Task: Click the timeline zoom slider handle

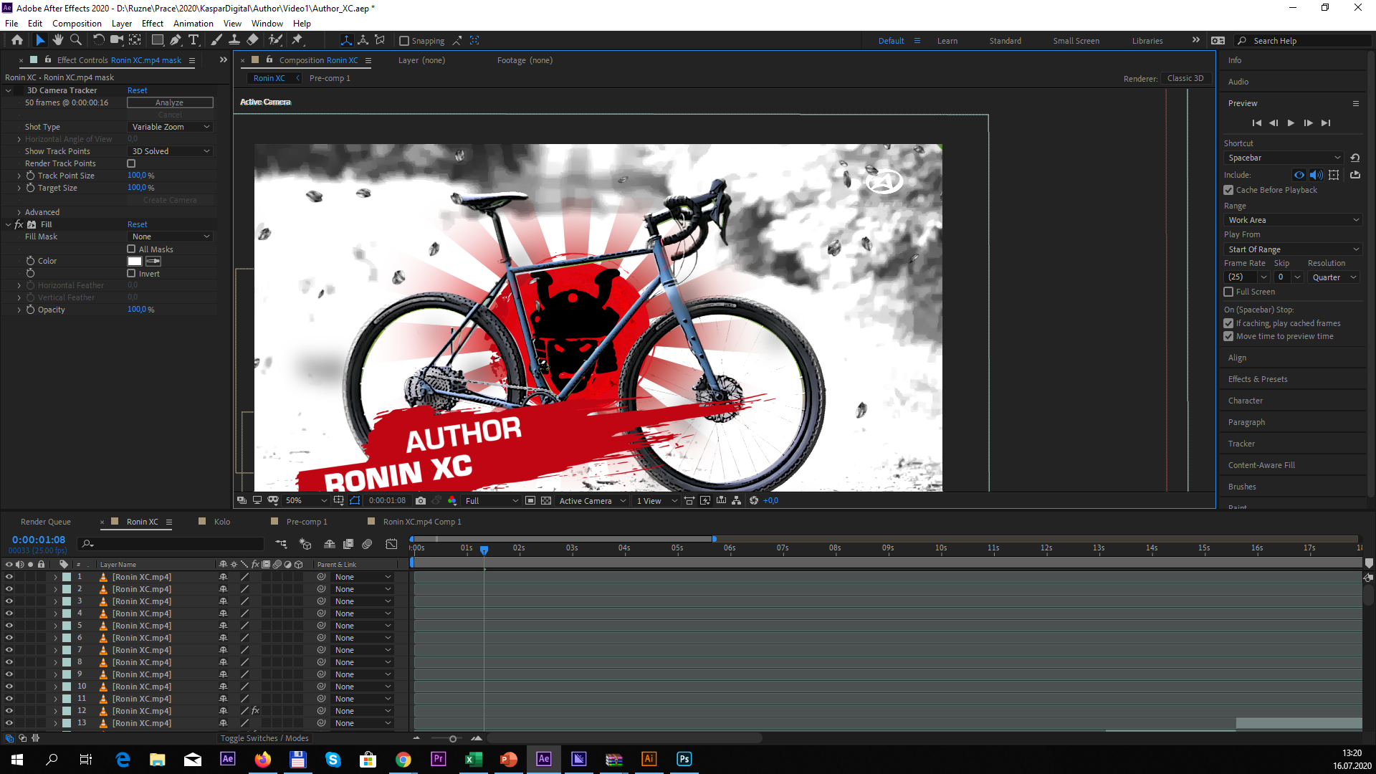Action: [453, 739]
